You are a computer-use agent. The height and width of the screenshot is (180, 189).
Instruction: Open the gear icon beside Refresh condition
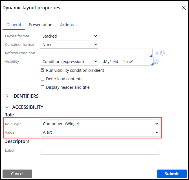click(162, 53)
